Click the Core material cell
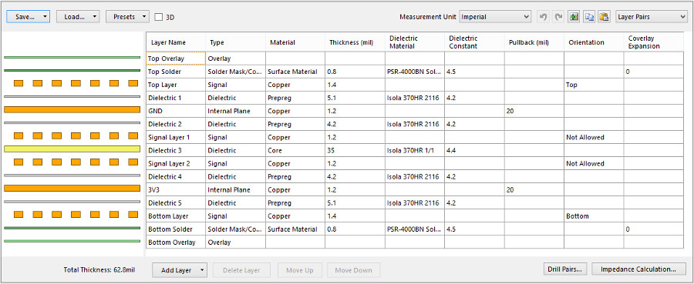This screenshot has height=284, width=694. pyautogui.click(x=295, y=150)
